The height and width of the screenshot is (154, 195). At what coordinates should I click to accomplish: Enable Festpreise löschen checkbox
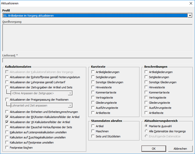pos(7,148)
